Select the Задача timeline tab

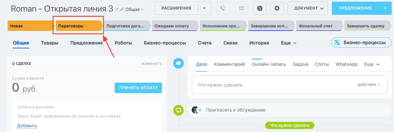[x=300, y=65]
